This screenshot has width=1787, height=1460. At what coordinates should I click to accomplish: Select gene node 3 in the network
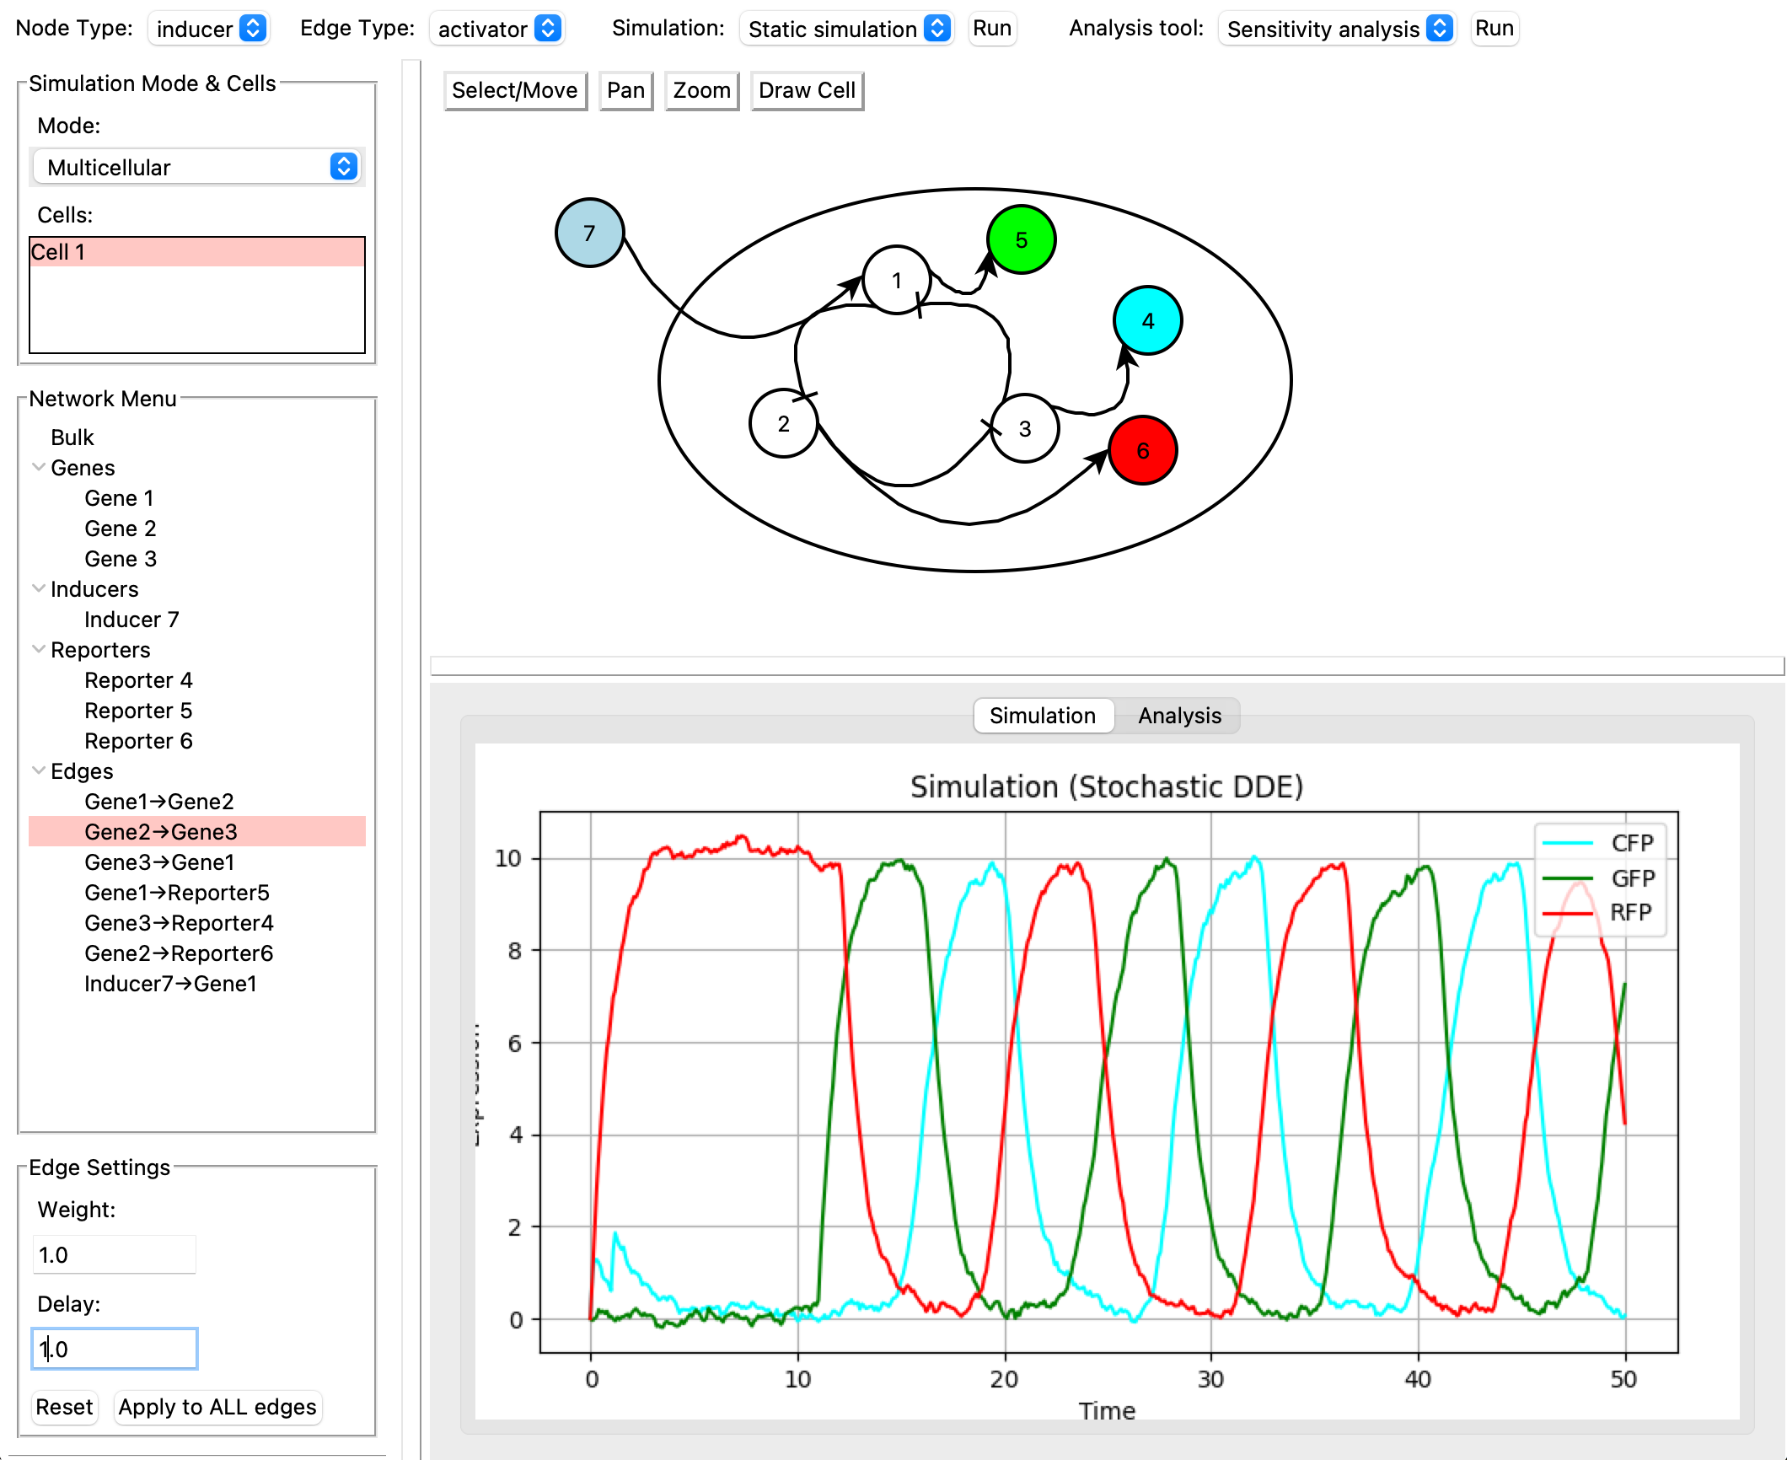click(1024, 428)
